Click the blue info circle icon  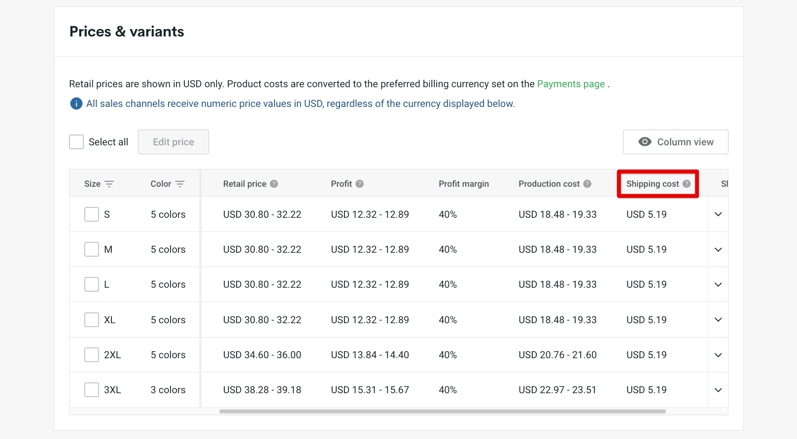(x=76, y=103)
